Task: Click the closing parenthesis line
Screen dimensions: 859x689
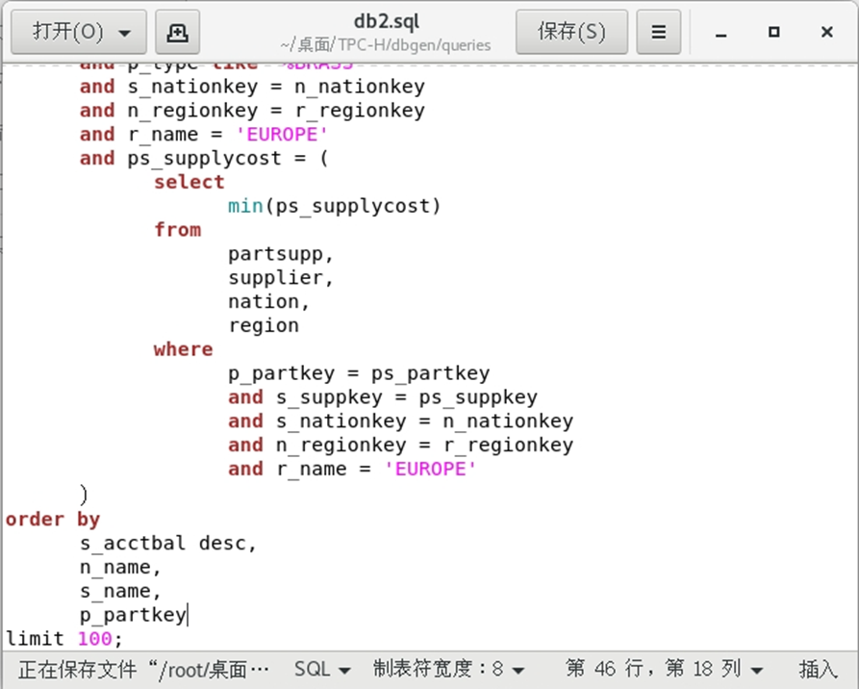Action: 84,494
